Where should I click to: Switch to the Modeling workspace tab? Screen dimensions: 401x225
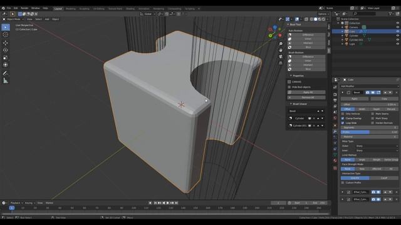(71, 9)
